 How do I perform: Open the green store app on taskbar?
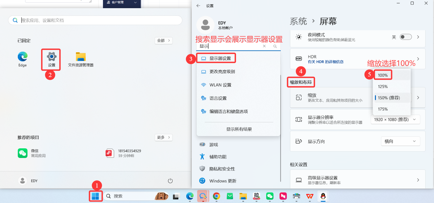point(230,196)
